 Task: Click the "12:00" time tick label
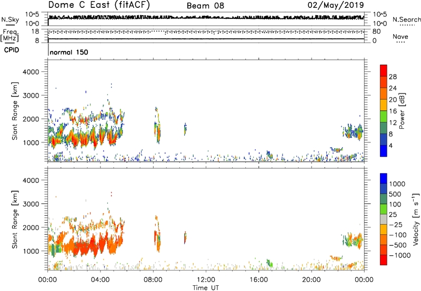click(x=206, y=280)
